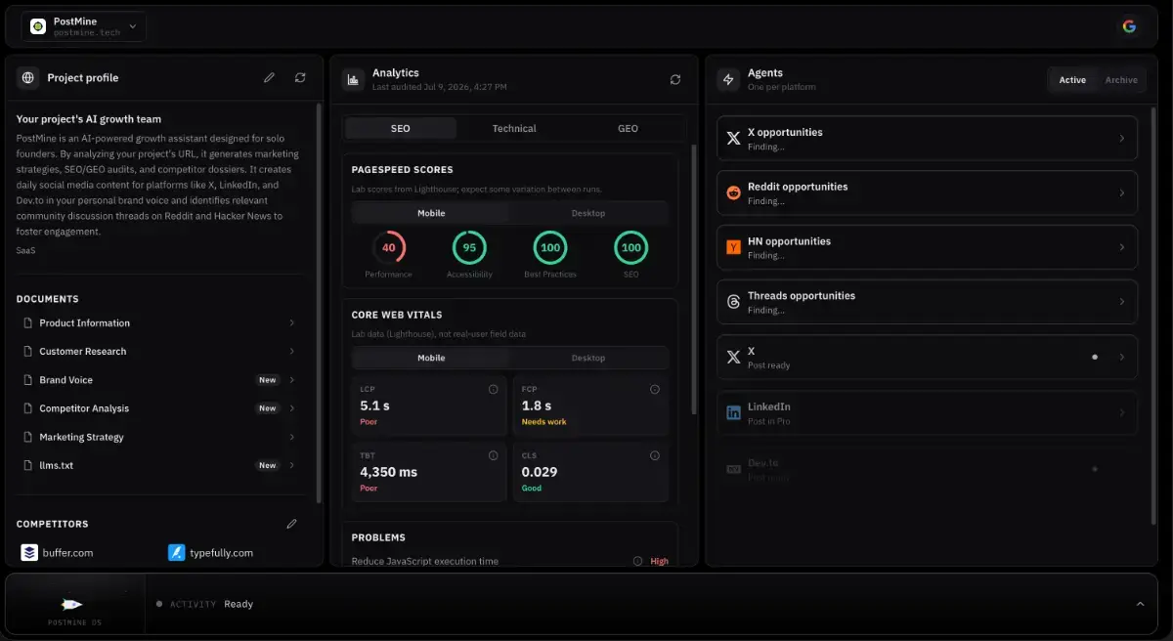Open the buffer.com competitor link
The image size is (1173, 641).
(67, 553)
